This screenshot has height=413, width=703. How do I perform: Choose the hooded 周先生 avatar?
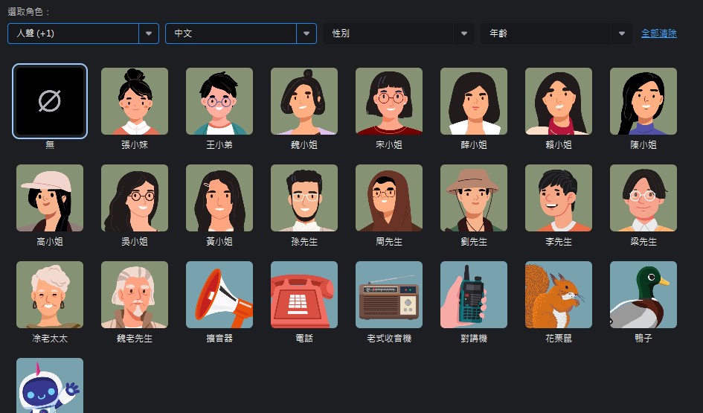point(389,198)
